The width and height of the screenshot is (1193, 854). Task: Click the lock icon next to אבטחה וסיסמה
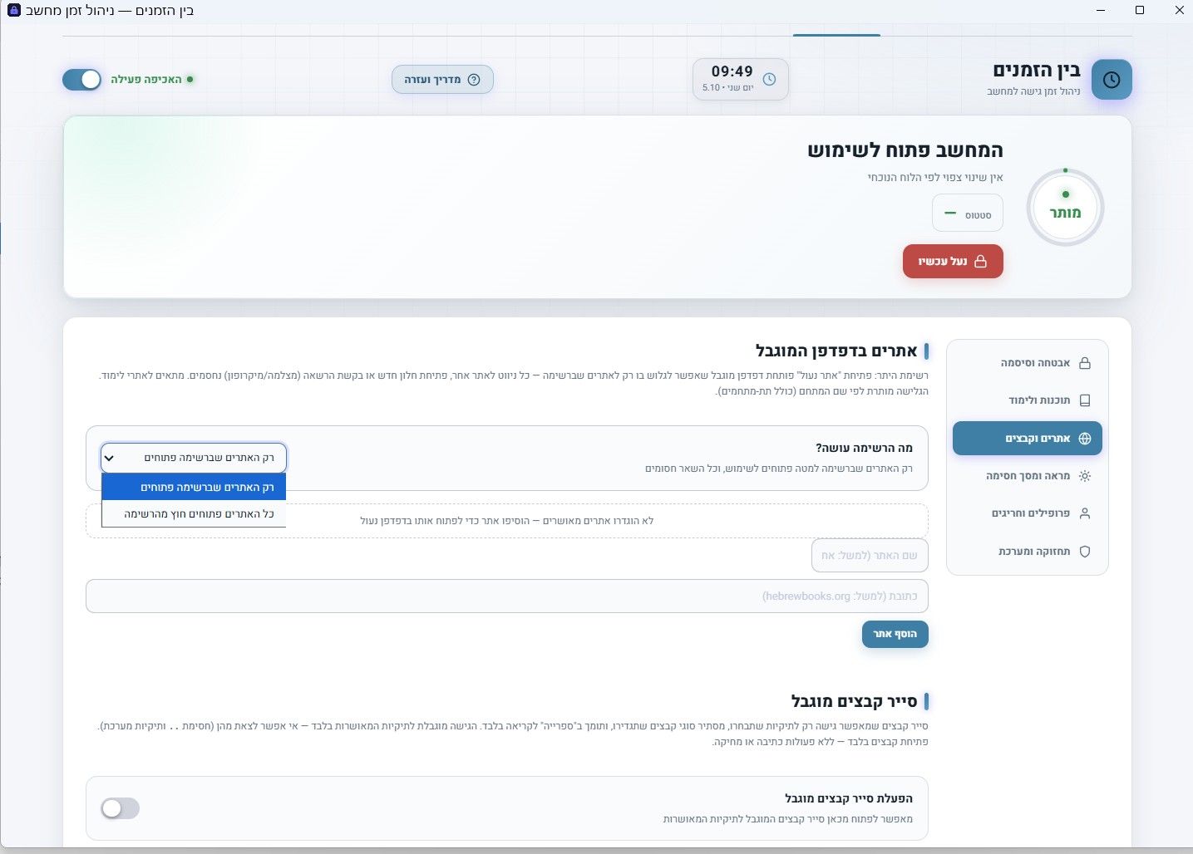click(x=1084, y=363)
